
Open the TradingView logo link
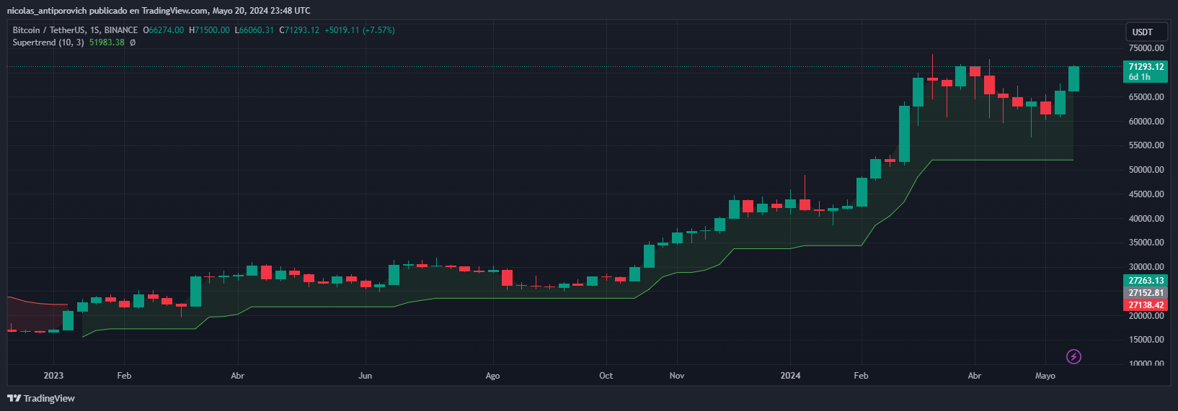tap(41, 398)
